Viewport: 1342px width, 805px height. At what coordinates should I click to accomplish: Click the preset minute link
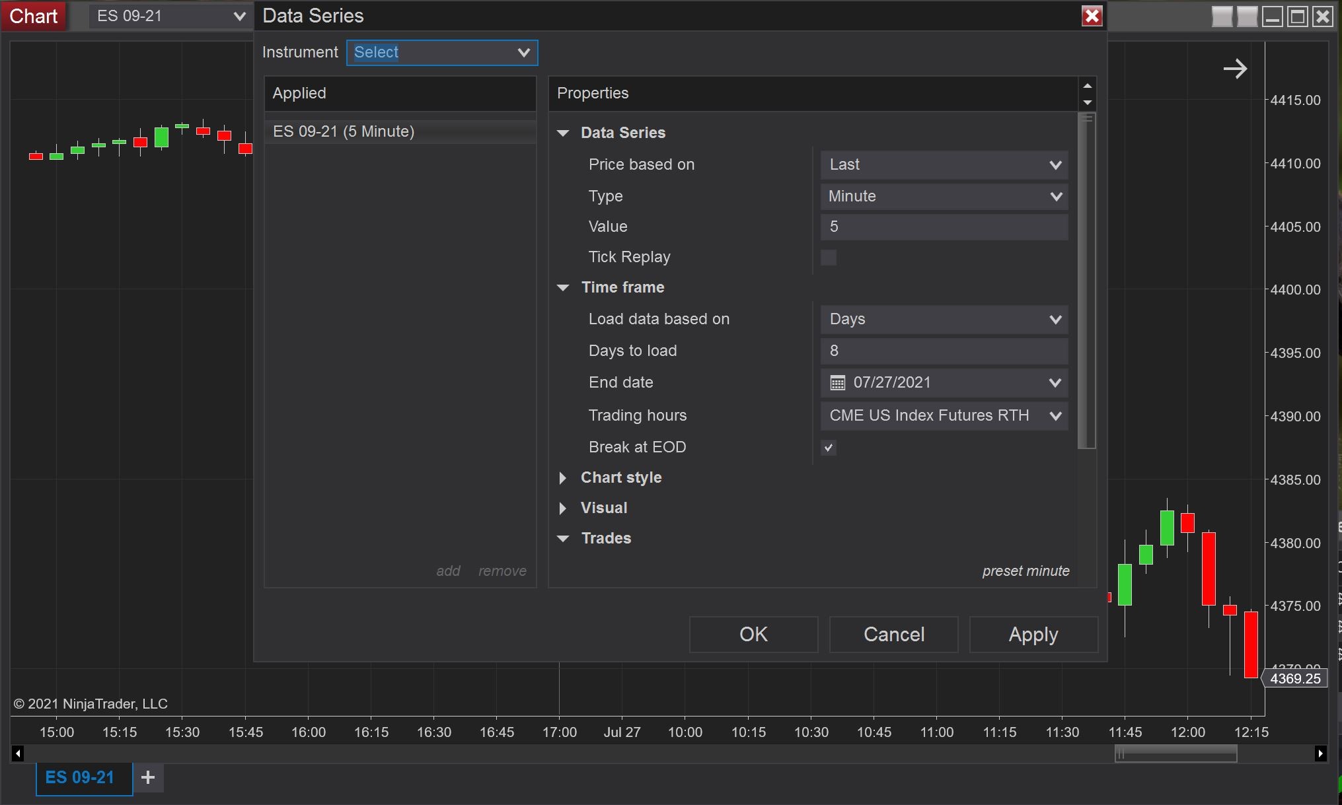pyautogui.click(x=1025, y=571)
